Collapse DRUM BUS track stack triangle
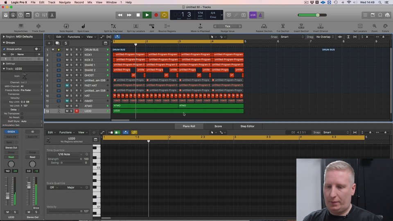This screenshot has width=393, height=221. 53,50
